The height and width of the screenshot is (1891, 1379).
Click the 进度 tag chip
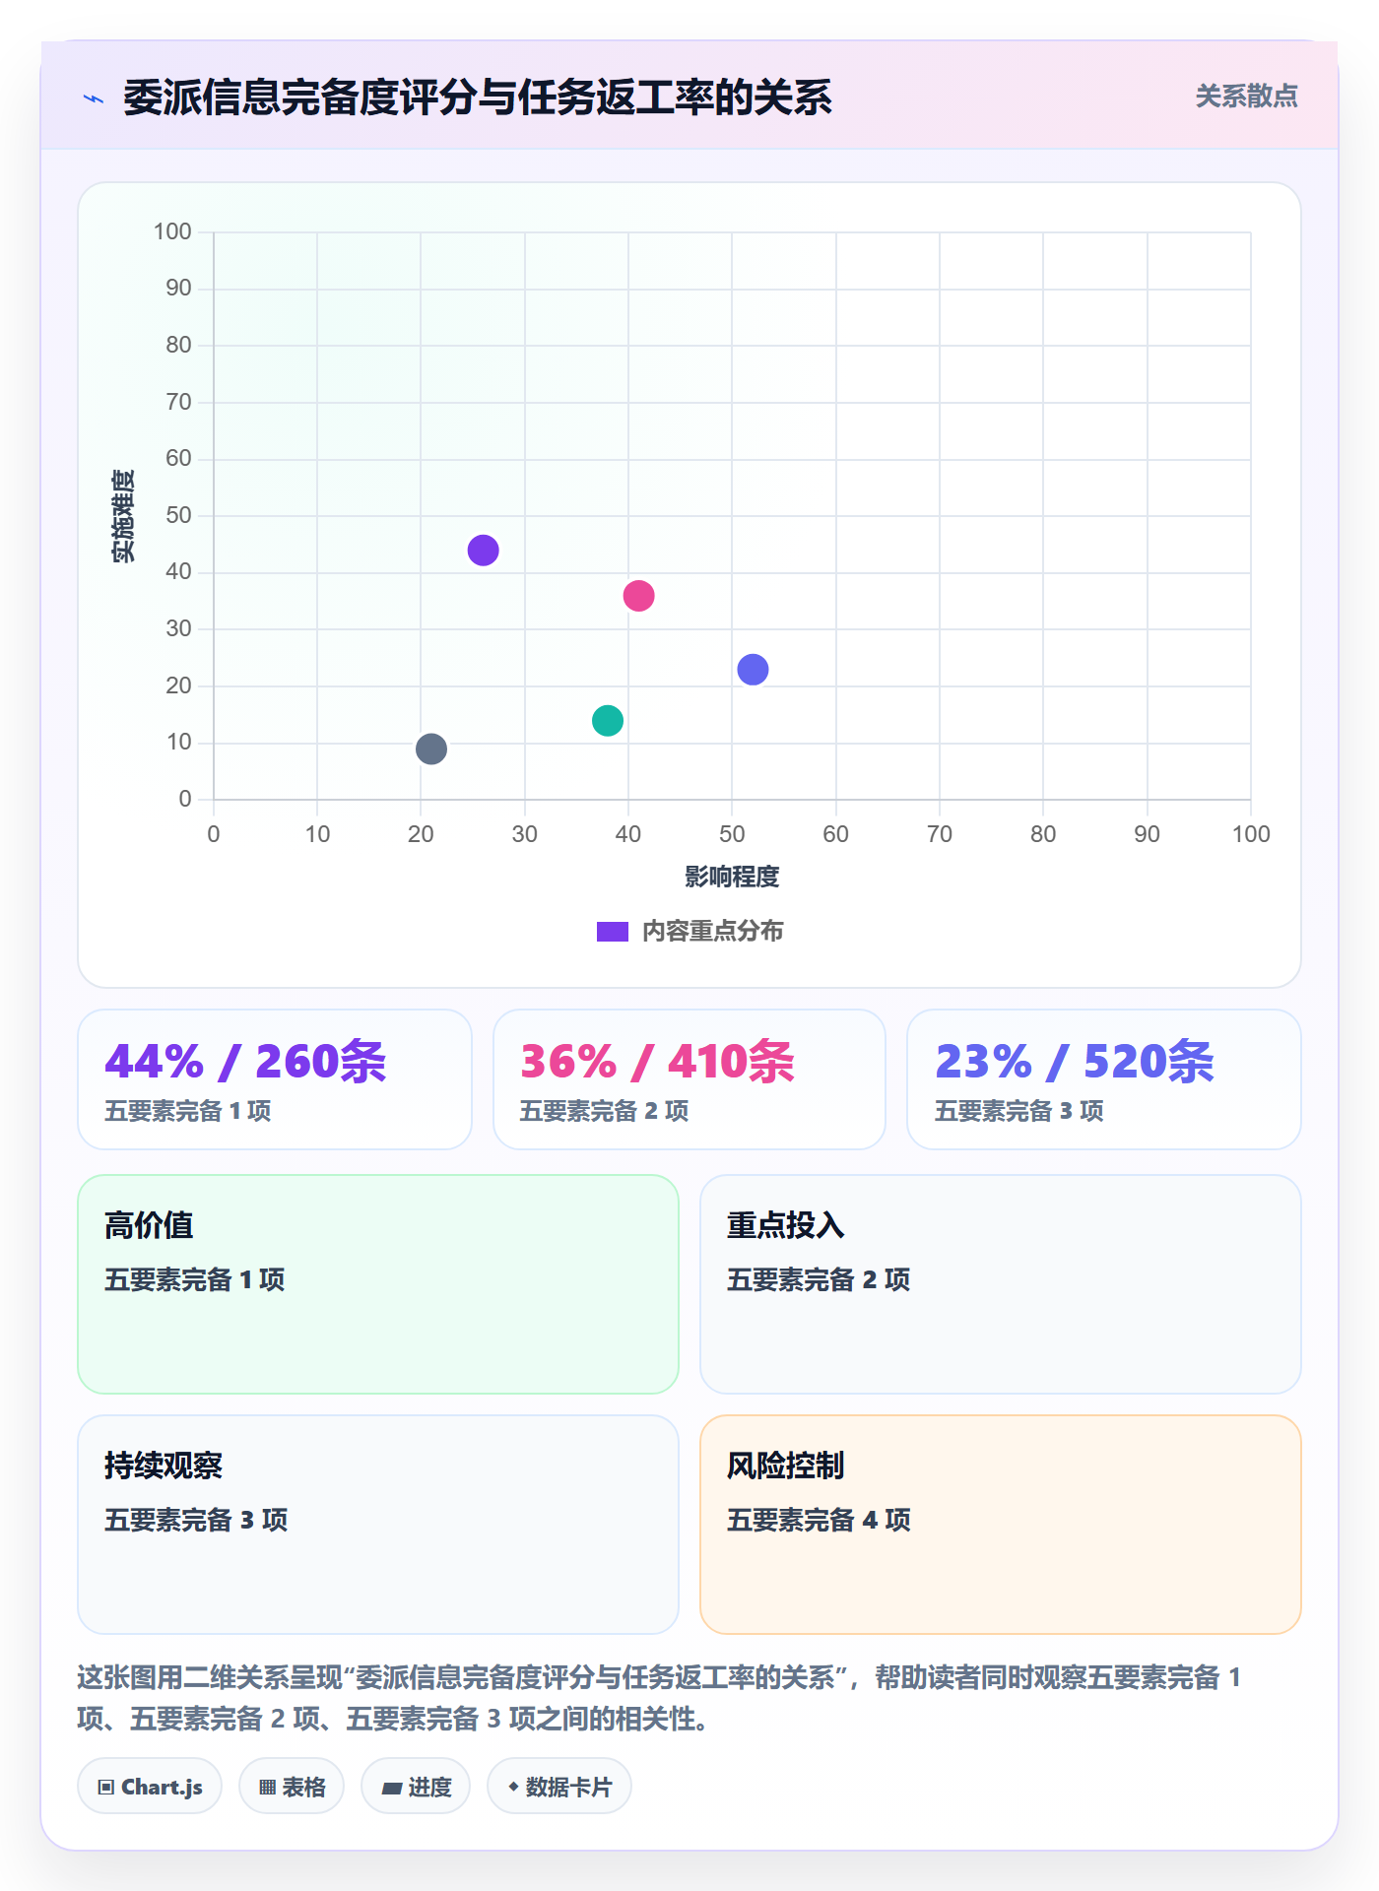click(x=416, y=1787)
